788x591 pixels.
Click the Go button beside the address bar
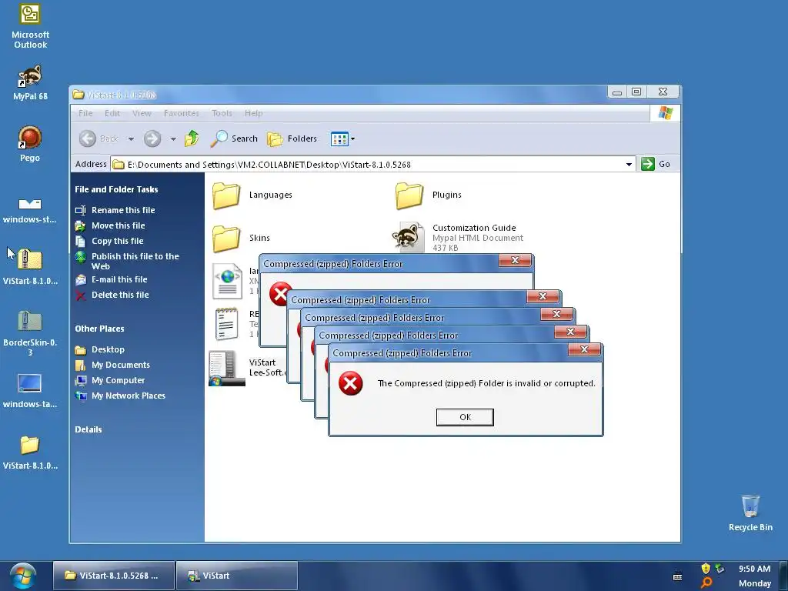click(656, 164)
